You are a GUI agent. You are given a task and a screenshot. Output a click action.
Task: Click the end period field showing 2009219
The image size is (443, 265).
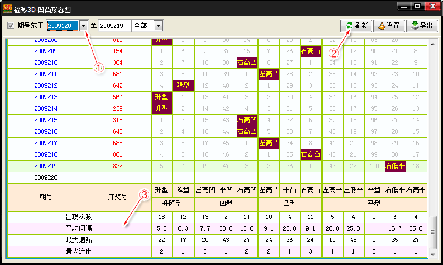click(114, 26)
